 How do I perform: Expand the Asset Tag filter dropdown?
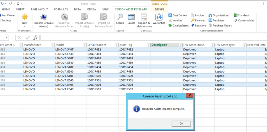click(148, 45)
